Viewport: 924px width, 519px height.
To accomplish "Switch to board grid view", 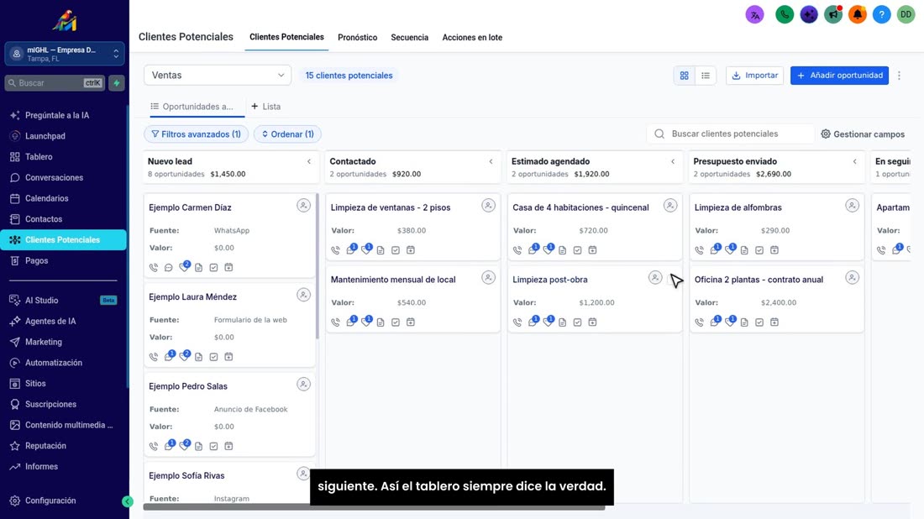I will (x=684, y=76).
